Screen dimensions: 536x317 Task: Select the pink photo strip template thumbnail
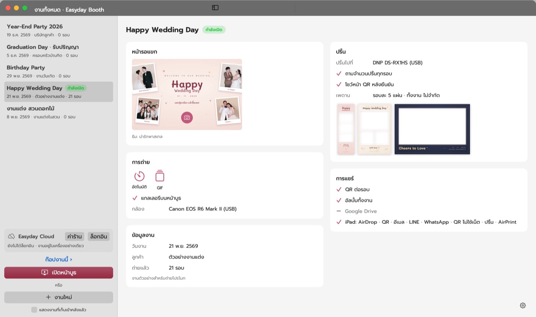pos(346,129)
